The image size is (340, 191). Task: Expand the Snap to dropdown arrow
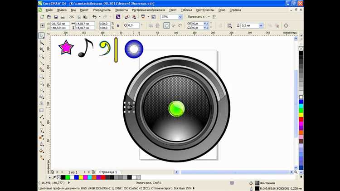(x=209, y=17)
